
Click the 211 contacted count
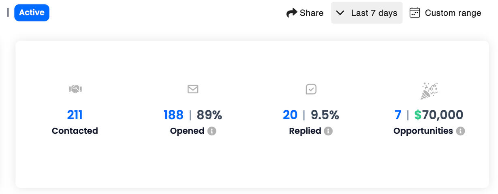(75, 115)
